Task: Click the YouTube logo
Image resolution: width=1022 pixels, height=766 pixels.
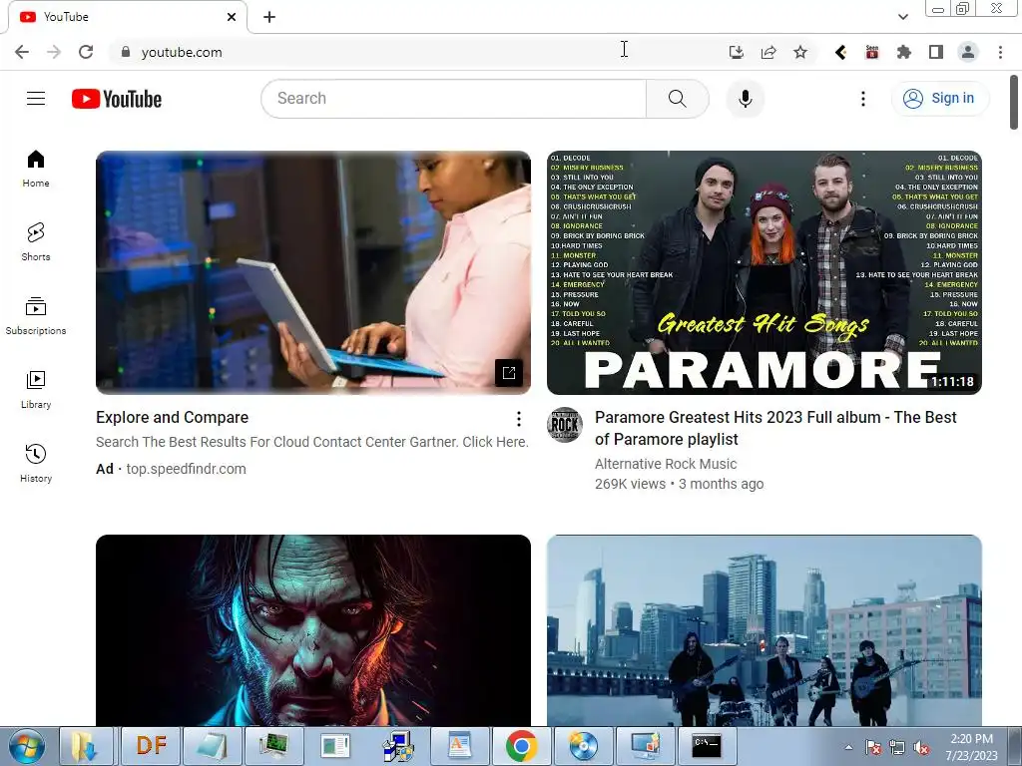Action: pyautogui.click(x=117, y=99)
